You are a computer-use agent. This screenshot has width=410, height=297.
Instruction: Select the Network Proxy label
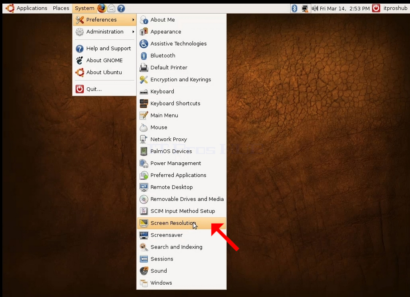click(x=169, y=139)
